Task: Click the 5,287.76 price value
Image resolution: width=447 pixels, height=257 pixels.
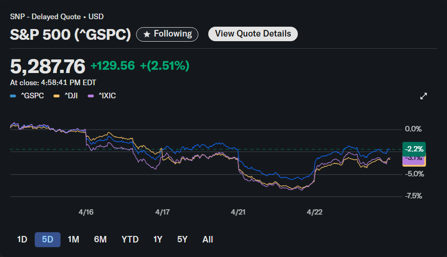Action: pos(47,66)
